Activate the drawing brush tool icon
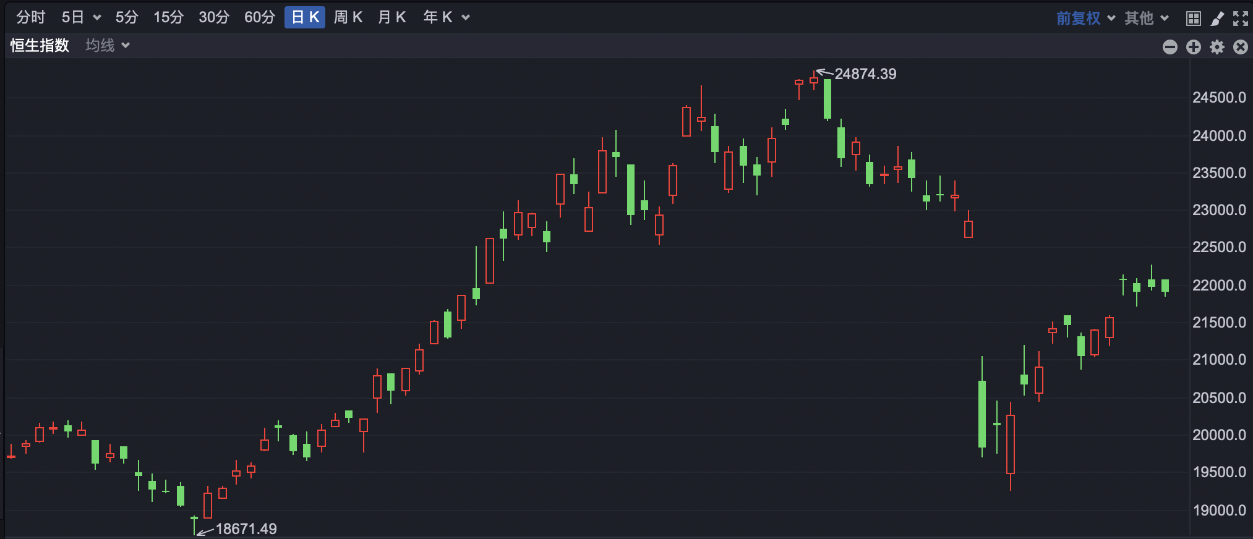The height and width of the screenshot is (539, 1253). click(x=1217, y=19)
